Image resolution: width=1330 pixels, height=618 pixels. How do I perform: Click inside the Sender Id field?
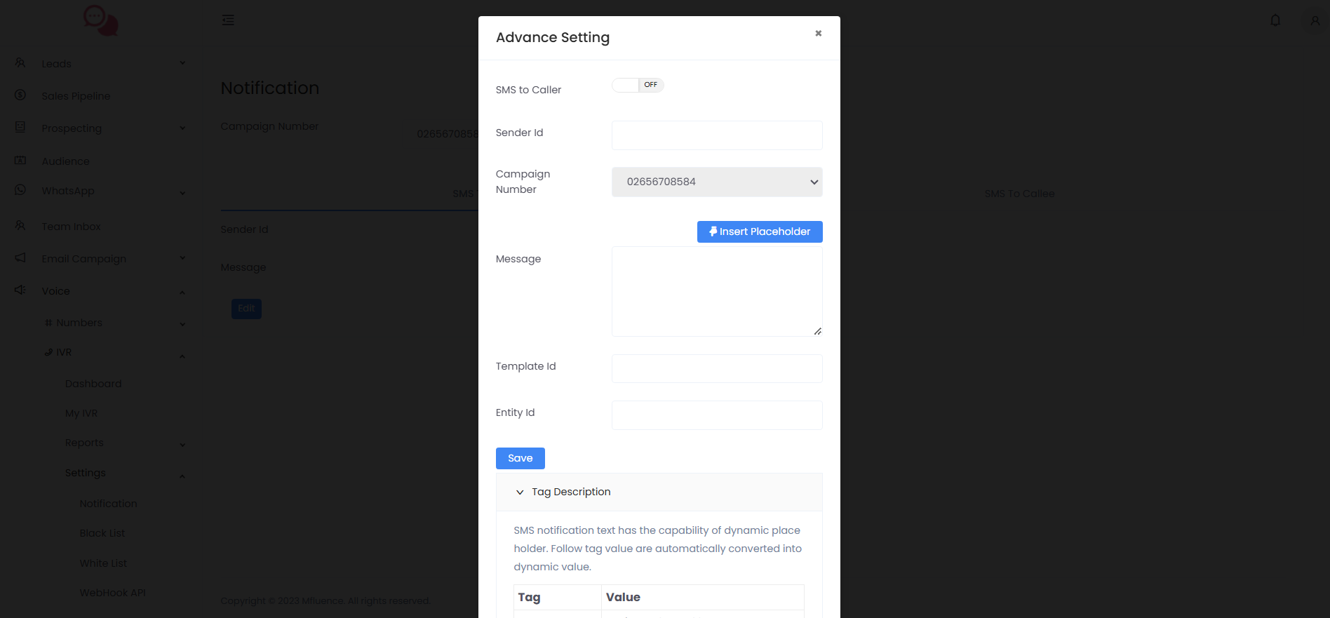pos(716,135)
